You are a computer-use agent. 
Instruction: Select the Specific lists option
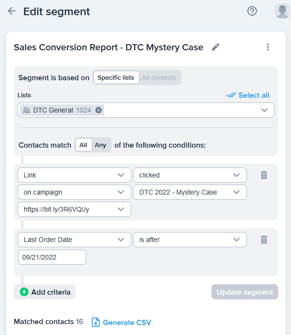click(x=116, y=77)
